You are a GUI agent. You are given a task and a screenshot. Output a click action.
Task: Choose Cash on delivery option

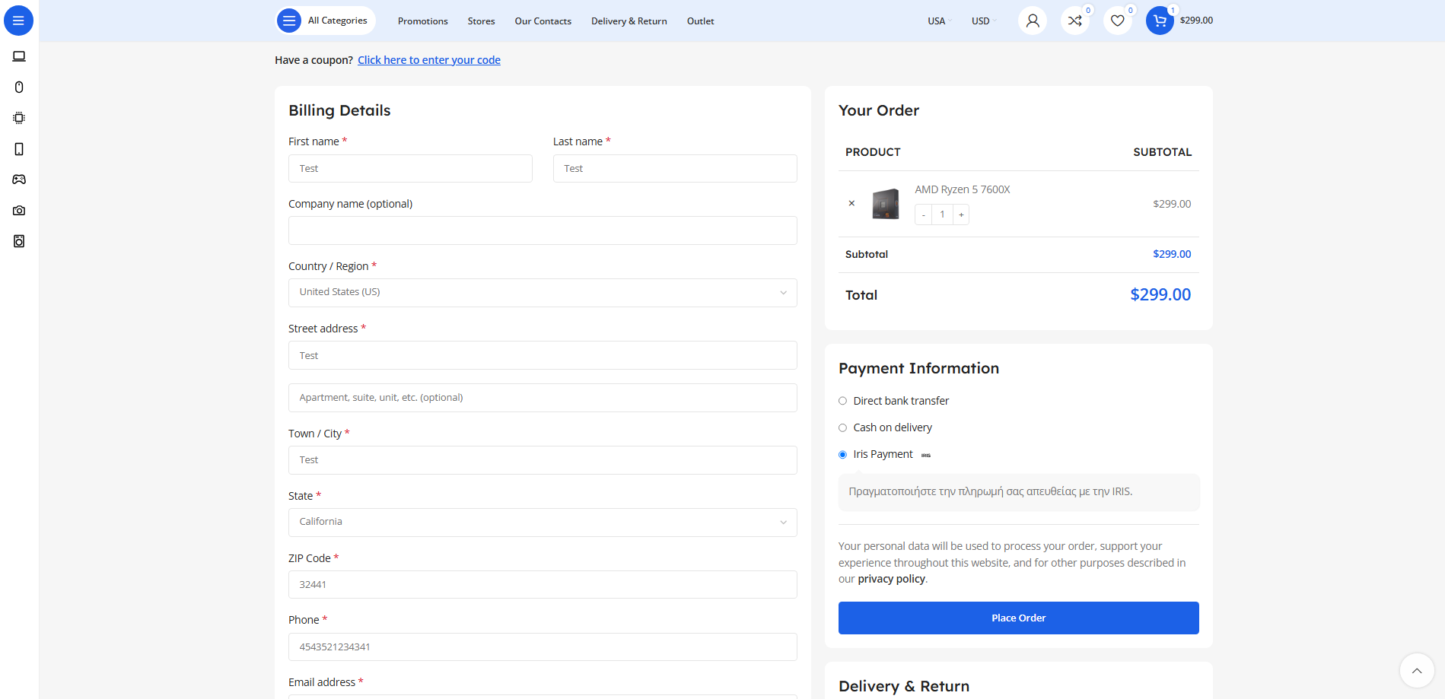pyautogui.click(x=842, y=427)
